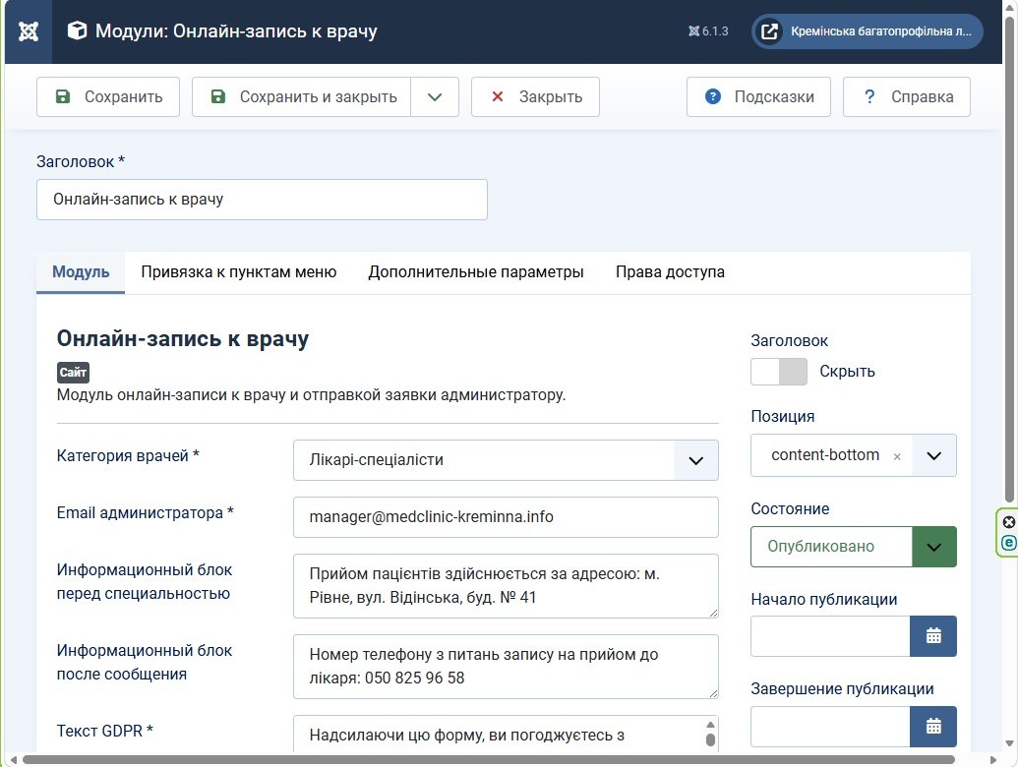Open calendar for Завершение публикации
1018x767 pixels.
pyautogui.click(x=933, y=726)
